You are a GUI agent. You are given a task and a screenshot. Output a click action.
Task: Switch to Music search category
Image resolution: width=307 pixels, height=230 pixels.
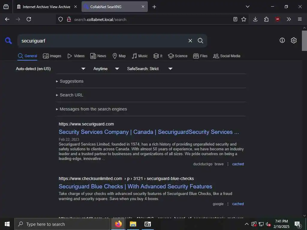pyautogui.click(x=140, y=56)
